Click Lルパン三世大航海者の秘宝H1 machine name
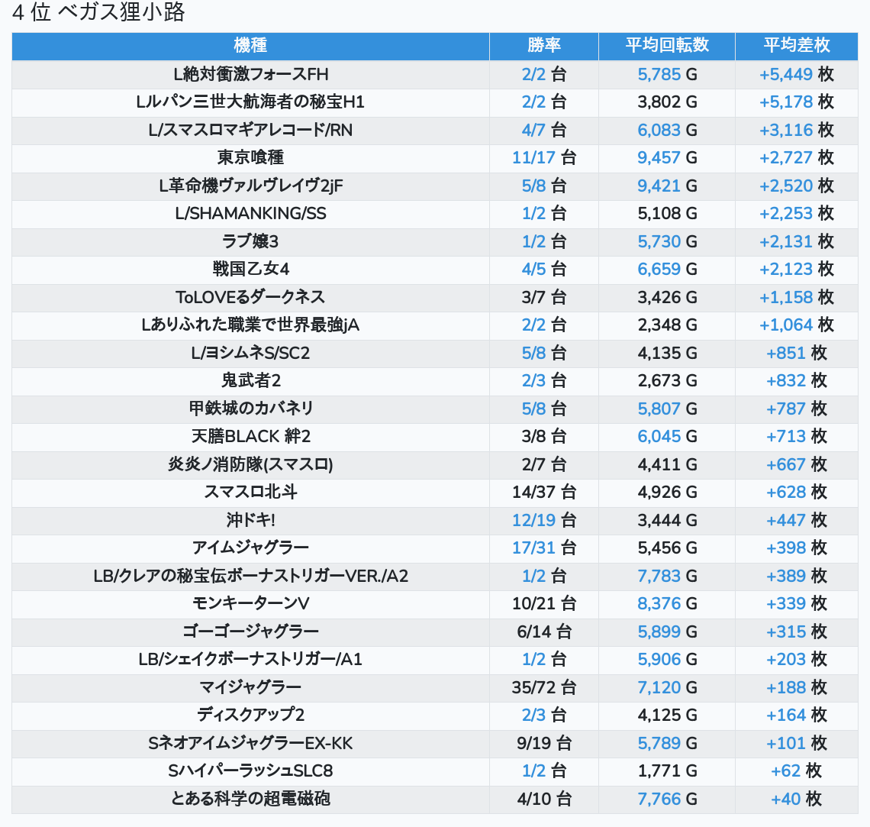 (x=250, y=102)
